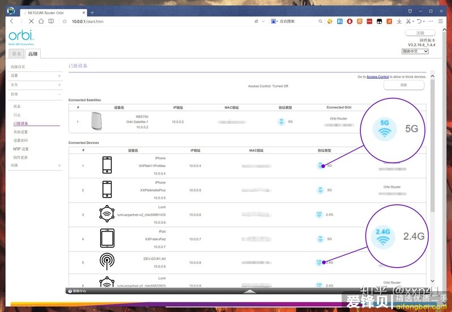This screenshot has height=312, width=452.
Task: Click the RBS750 satellite device image
Action: coord(97,121)
